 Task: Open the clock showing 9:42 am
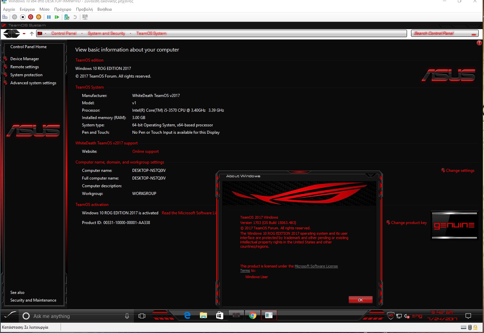click(x=442, y=315)
